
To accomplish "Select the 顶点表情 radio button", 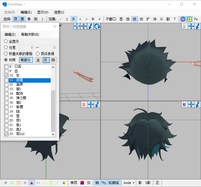I will [37, 53].
